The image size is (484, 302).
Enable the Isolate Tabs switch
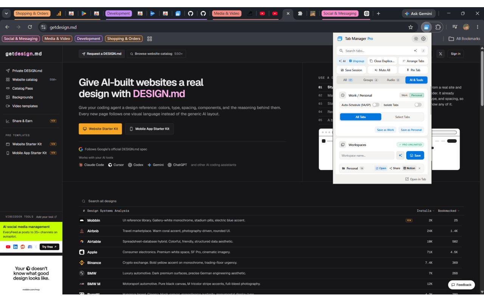pos(418,105)
